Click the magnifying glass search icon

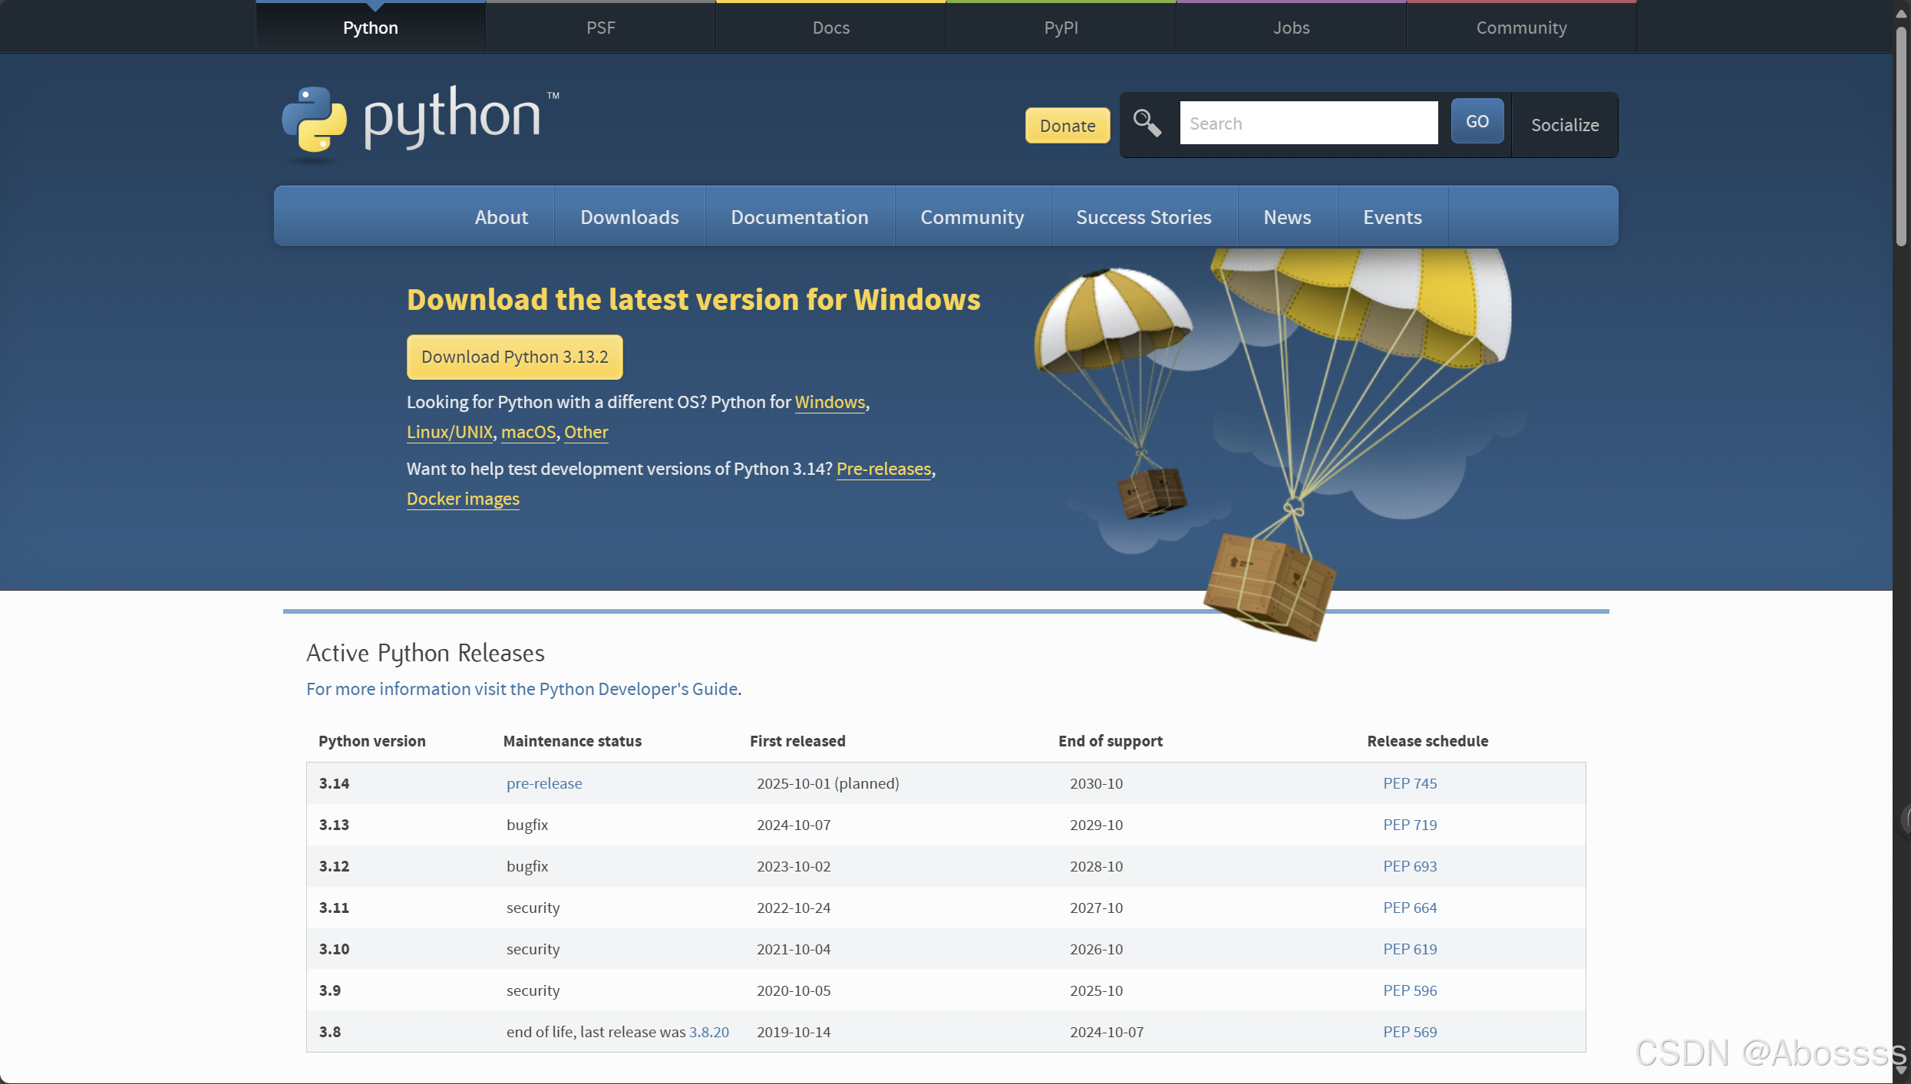pos(1147,123)
